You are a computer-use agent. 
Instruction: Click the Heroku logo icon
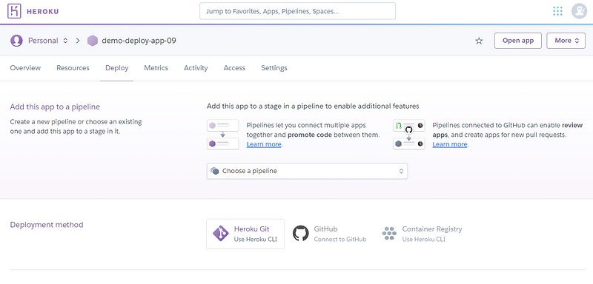pos(14,11)
